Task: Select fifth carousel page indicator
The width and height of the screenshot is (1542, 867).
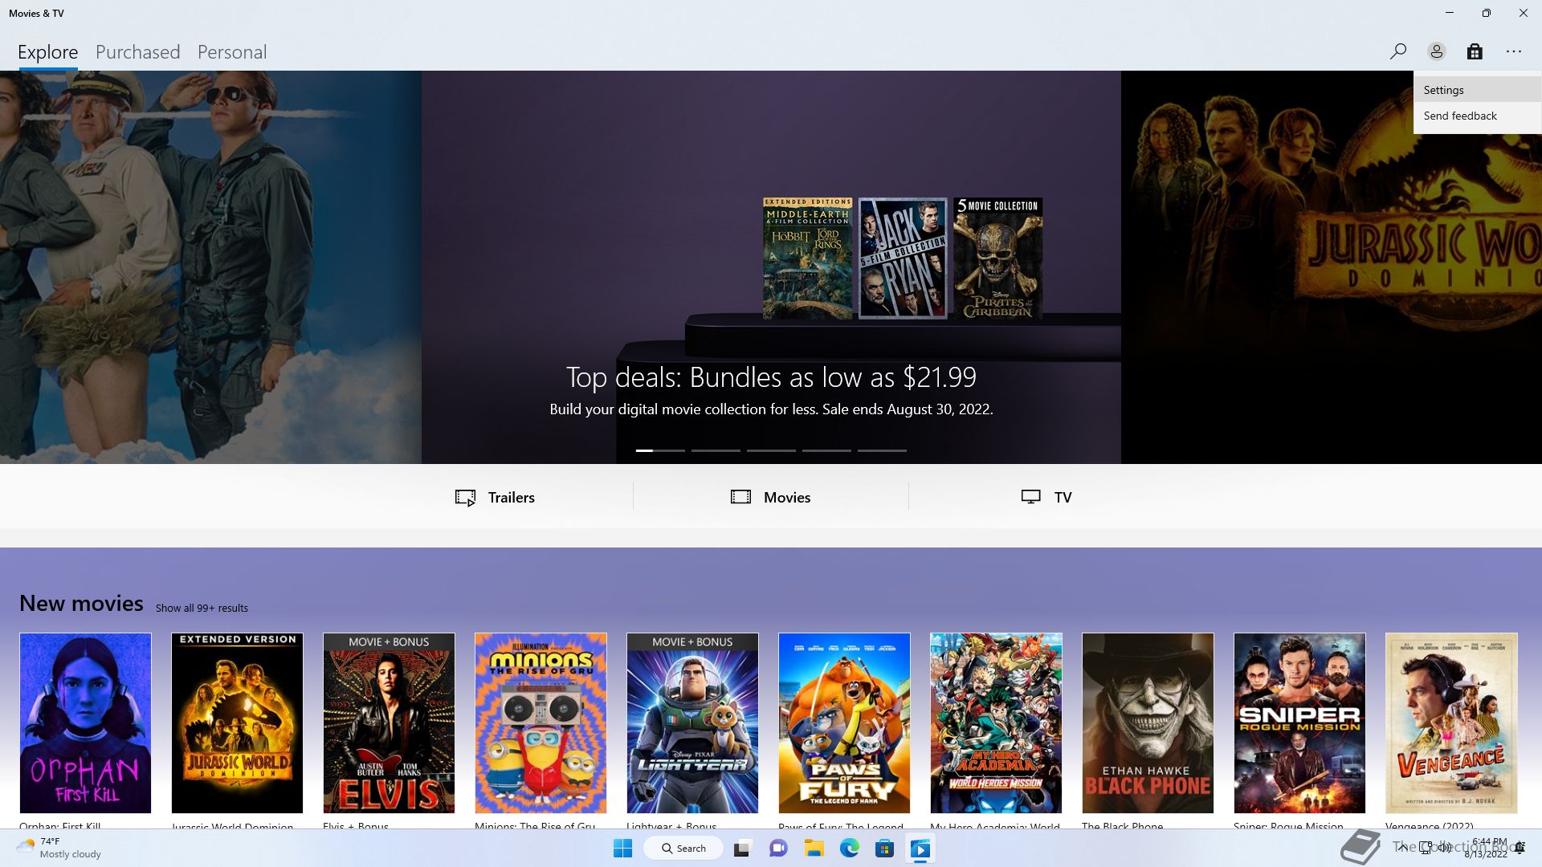Action: pyautogui.click(x=882, y=450)
